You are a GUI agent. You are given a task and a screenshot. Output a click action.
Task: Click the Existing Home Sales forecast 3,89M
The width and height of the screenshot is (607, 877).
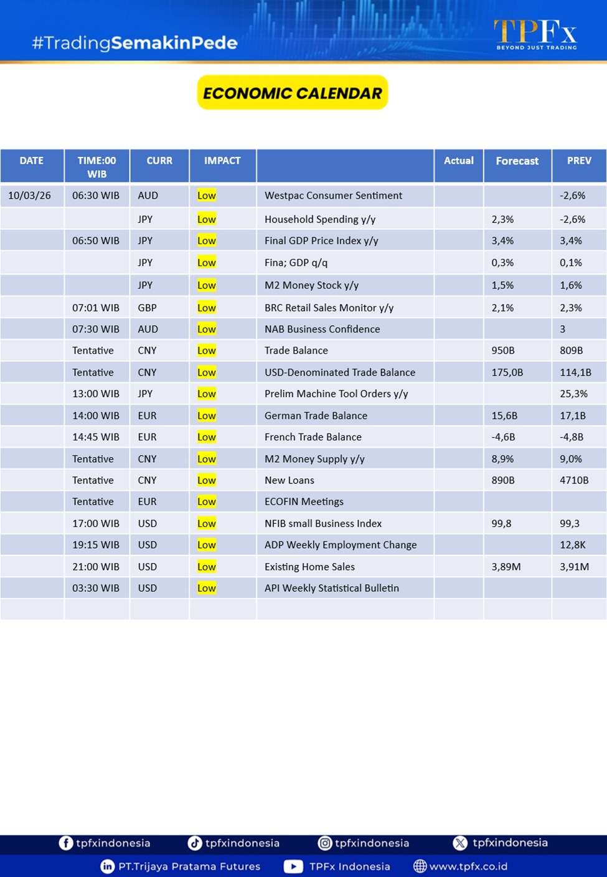point(506,567)
